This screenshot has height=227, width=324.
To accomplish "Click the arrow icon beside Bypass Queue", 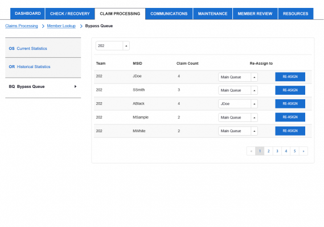I will pyautogui.click(x=75, y=86).
